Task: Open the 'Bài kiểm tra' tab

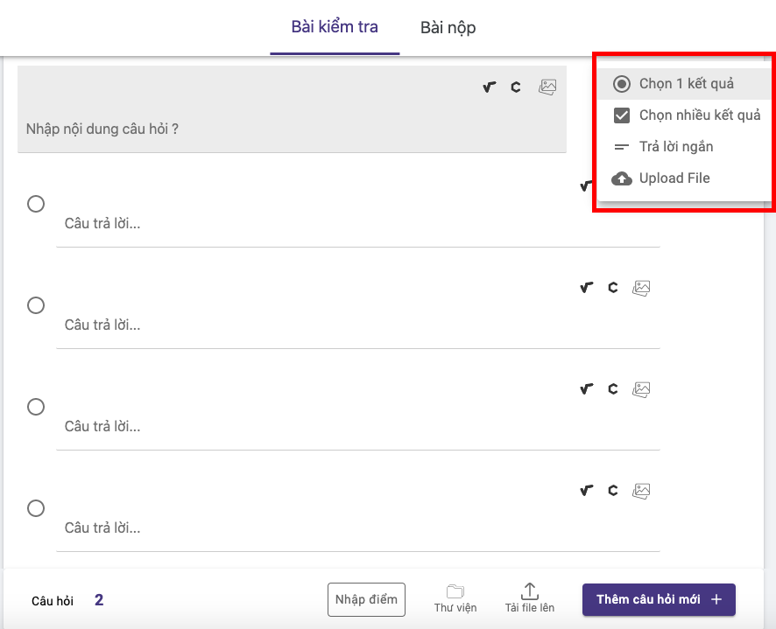Action: pos(335,27)
